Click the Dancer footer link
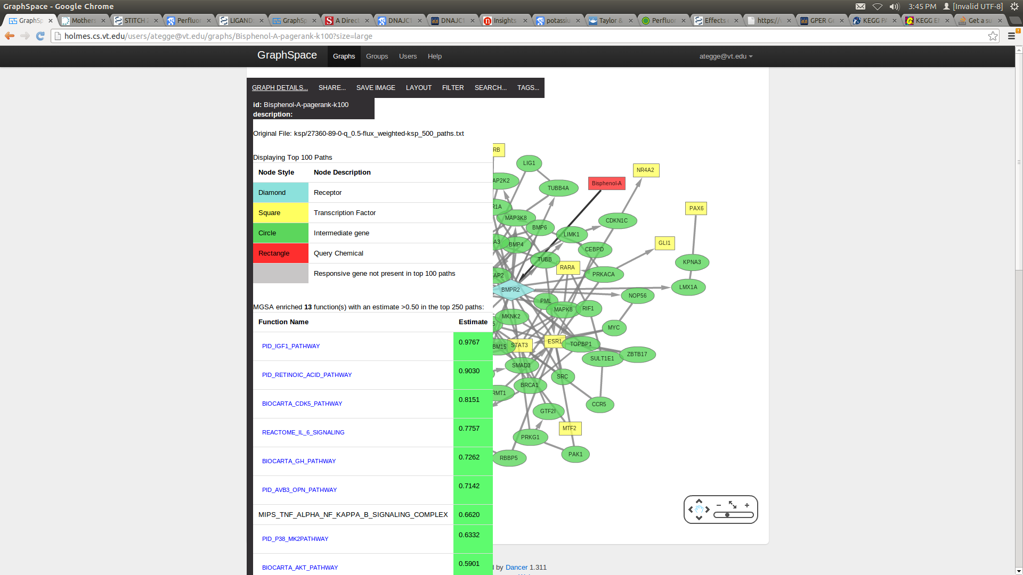The image size is (1023, 575). coord(516,567)
